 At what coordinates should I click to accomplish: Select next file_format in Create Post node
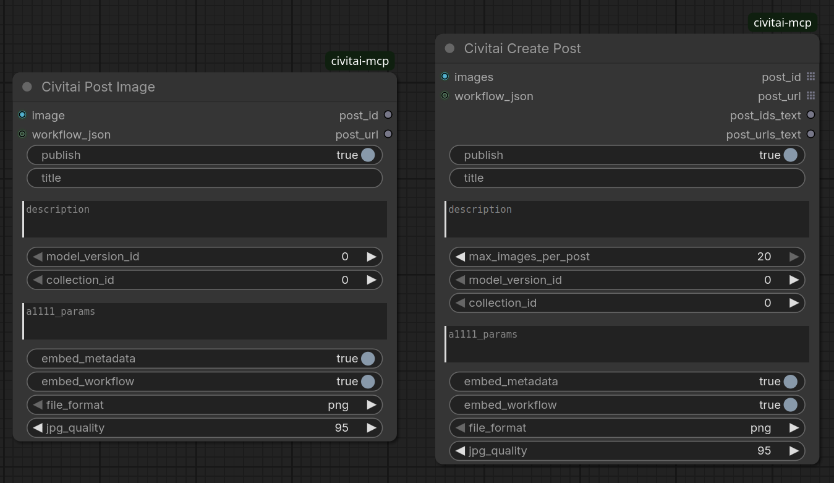[x=794, y=428]
